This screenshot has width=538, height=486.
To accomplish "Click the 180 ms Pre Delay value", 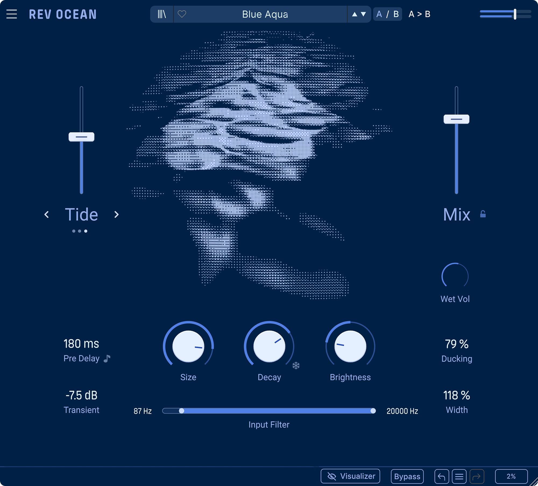I will 81,344.
